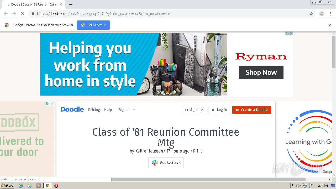
Task: Click the '17 hours ago' timestamp
Action: tap(178, 151)
